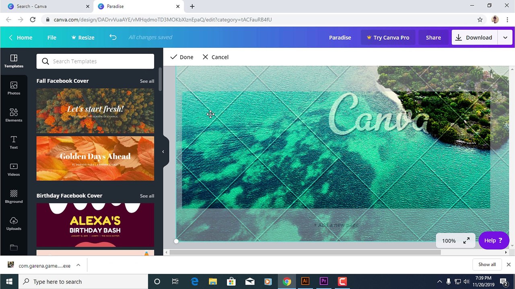Open the Microsoft Store taskbar icon
This screenshot has width=515, height=289.
click(231, 281)
